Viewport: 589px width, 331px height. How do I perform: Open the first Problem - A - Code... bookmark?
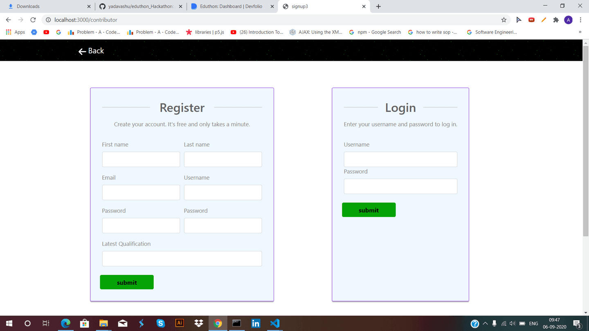click(x=94, y=32)
